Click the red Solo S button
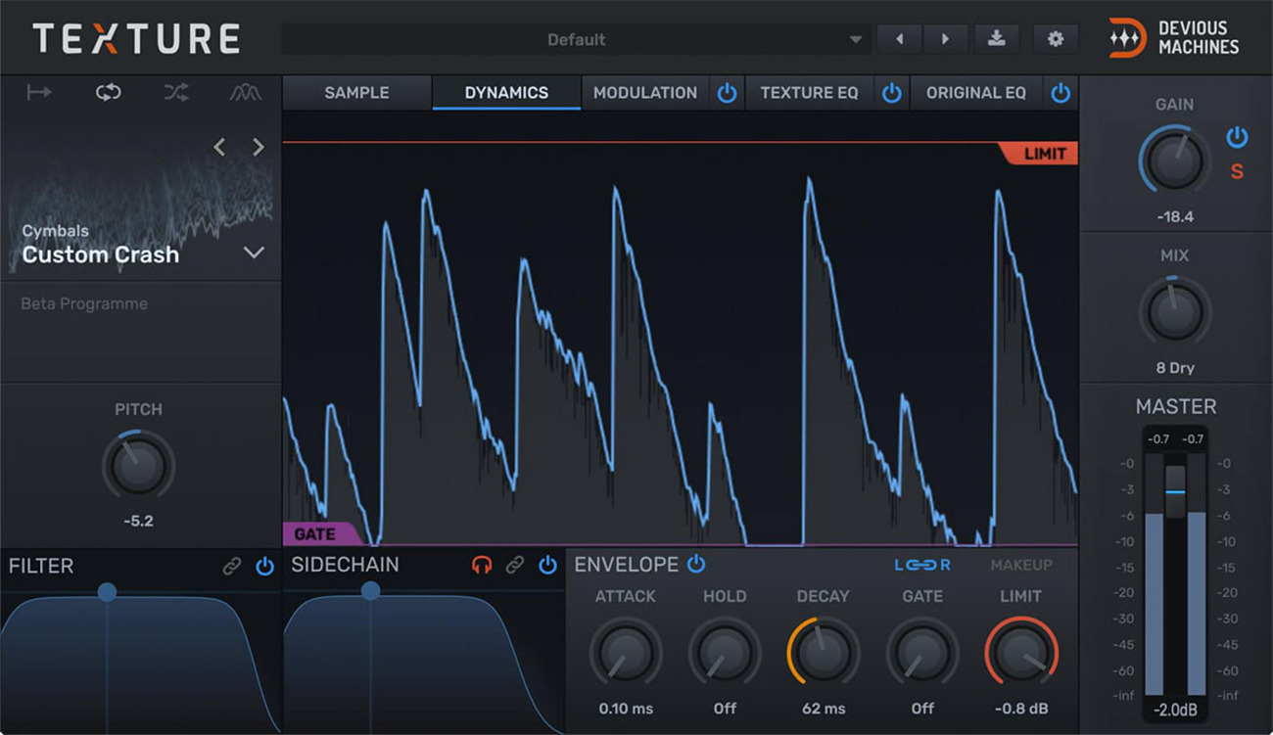This screenshot has width=1273, height=735. (x=1237, y=172)
